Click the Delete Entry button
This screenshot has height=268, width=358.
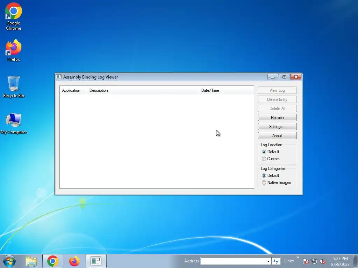point(277,99)
